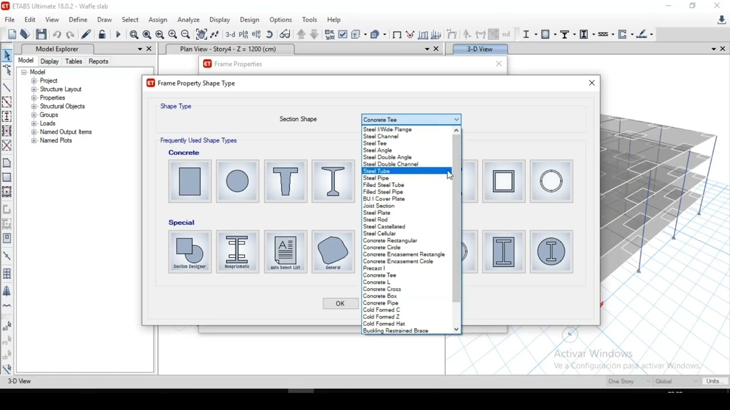Viewport: 730px width, 410px height.
Task: Switch to the Tables tab
Action: 74,61
